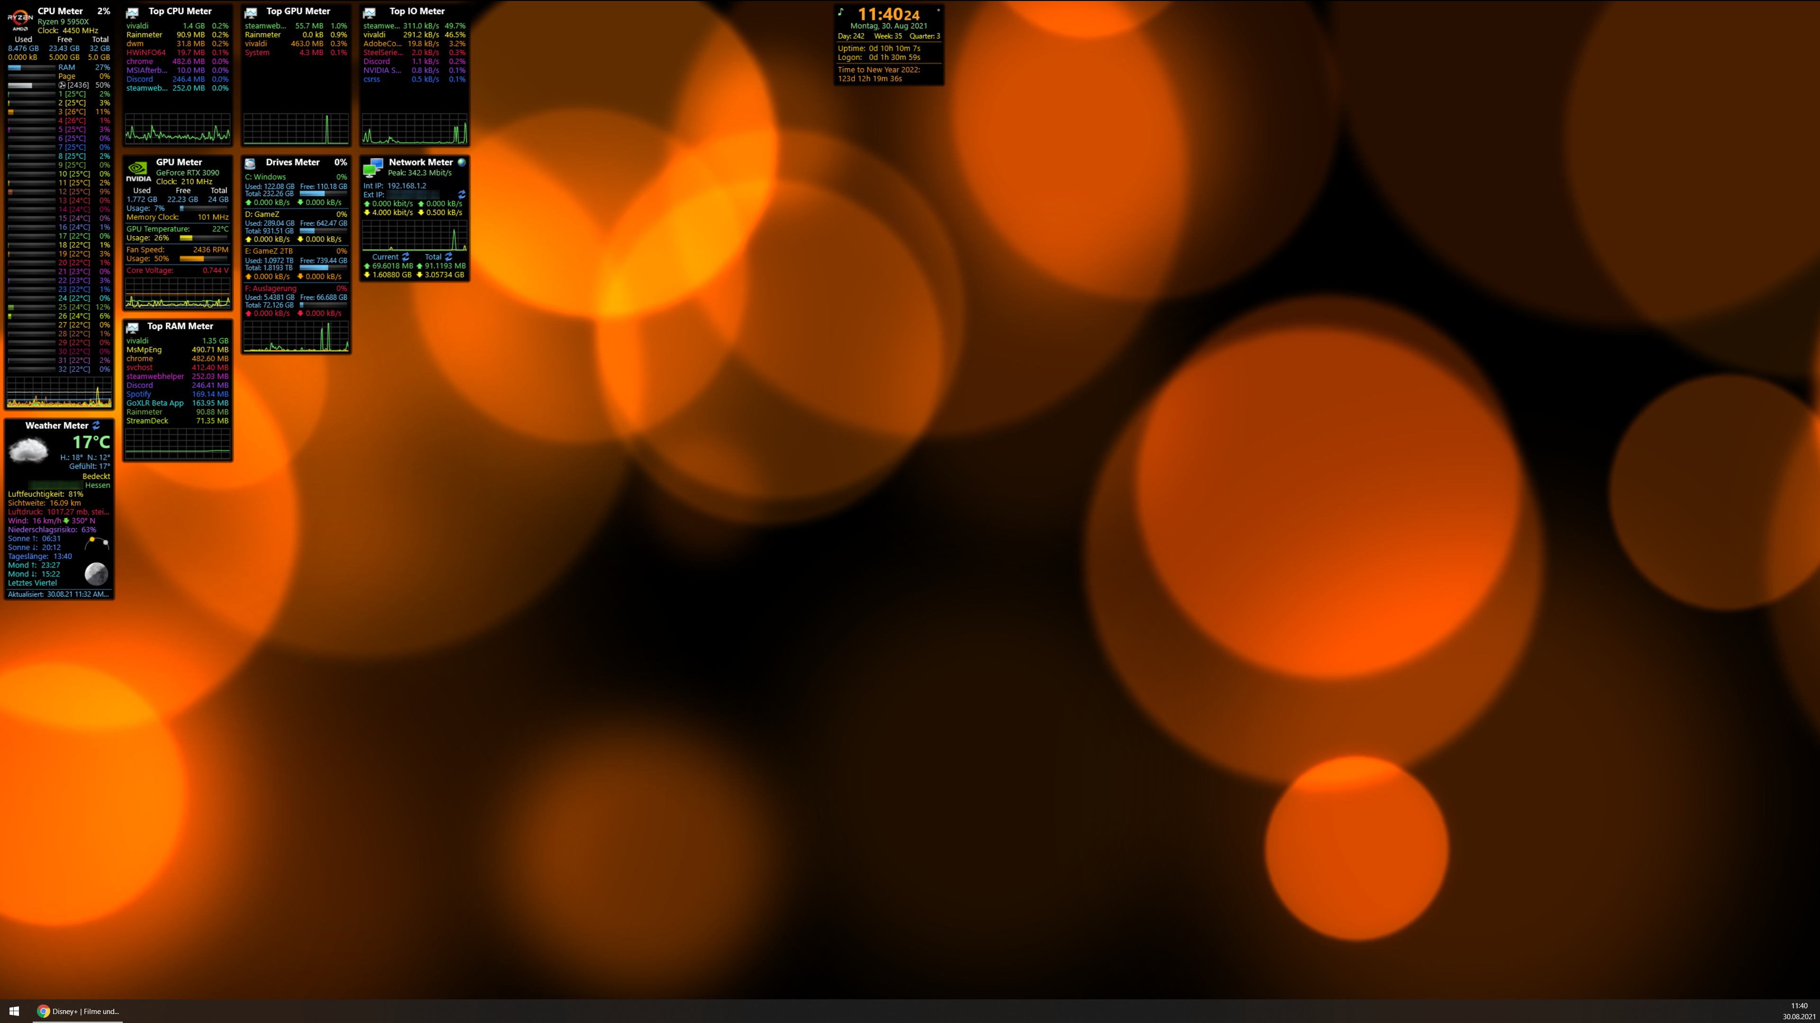
Task: Click the Top CPU Meter monitor icon
Action: tap(132, 13)
